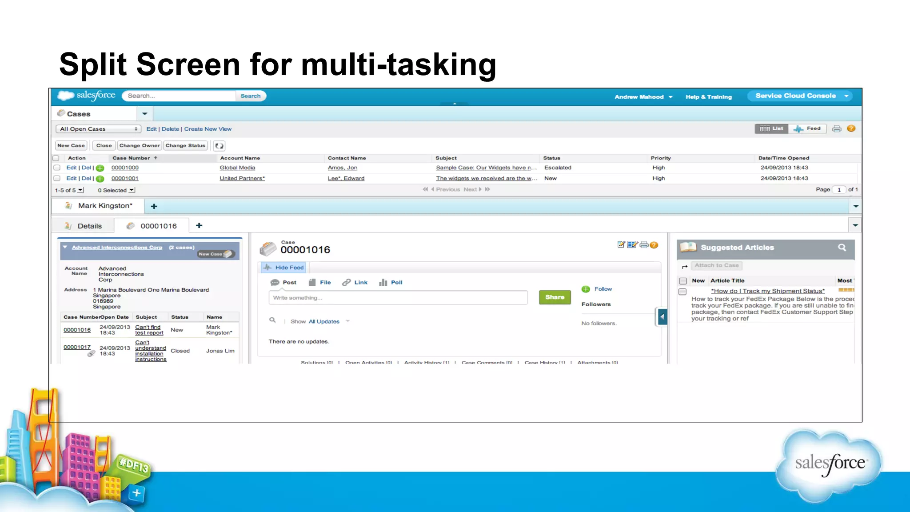This screenshot has width=910, height=512.
Task: Click the green plus icon in the 00001001 row
Action: [x=100, y=179]
